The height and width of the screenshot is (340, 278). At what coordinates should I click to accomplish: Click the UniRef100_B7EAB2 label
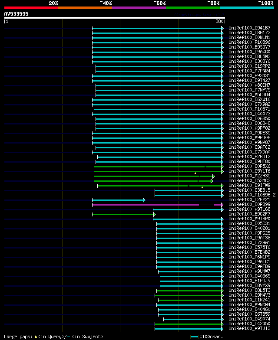click(249, 252)
